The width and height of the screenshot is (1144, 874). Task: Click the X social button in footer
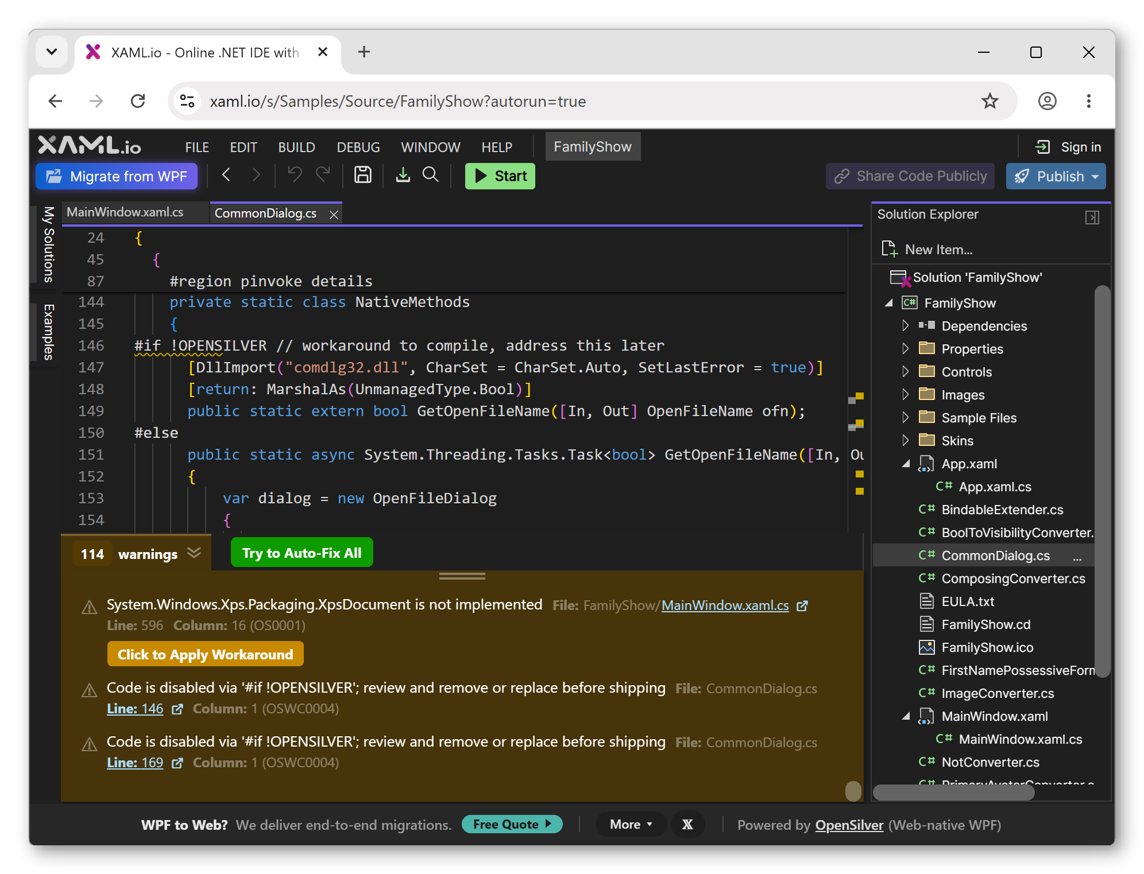687,825
